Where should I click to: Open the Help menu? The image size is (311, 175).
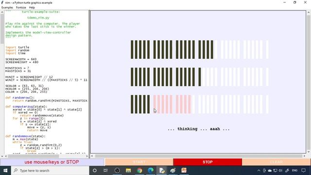tap(32, 8)
